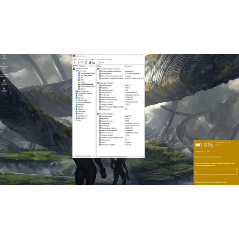Open the Файл menu

pos(75,59)
